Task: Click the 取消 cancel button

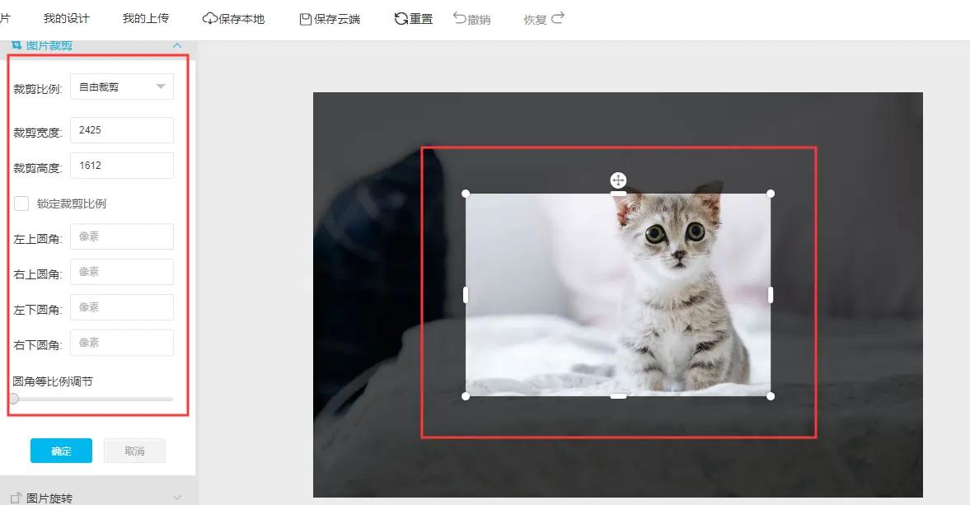Action: [135, 451]
